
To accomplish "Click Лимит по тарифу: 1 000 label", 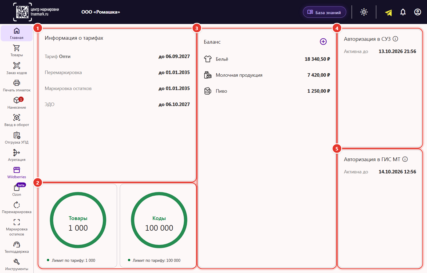I will tap(73, 260).
